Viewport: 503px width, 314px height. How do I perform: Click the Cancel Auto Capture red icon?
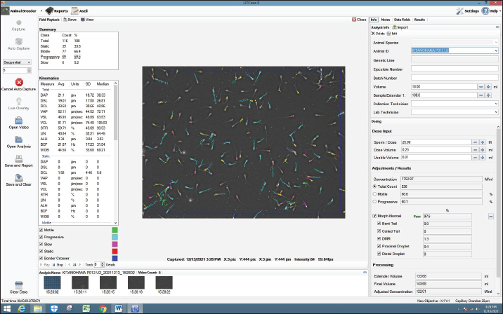click(19, 83)
